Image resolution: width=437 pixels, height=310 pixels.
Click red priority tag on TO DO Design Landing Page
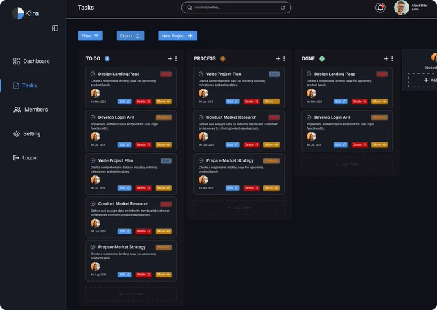(166, 74)
